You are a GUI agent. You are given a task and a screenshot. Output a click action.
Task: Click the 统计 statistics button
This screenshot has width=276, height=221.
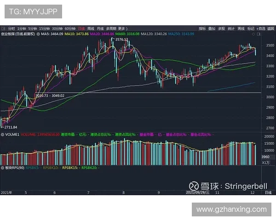[x=231, y=28]
